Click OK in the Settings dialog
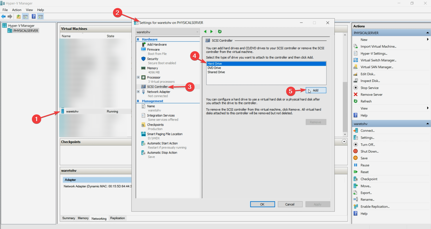431x229 pixels. [262, 204]
